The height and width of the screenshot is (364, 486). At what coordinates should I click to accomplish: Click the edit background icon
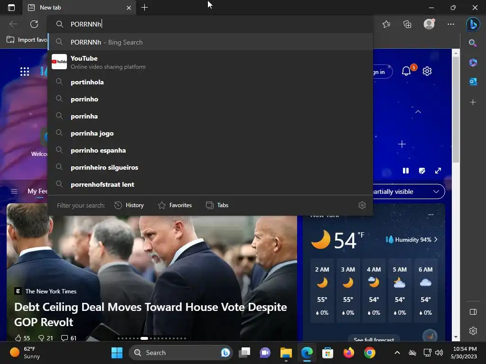[422, 171]
